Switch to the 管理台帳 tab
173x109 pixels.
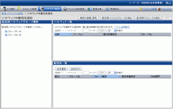point(94,9)
